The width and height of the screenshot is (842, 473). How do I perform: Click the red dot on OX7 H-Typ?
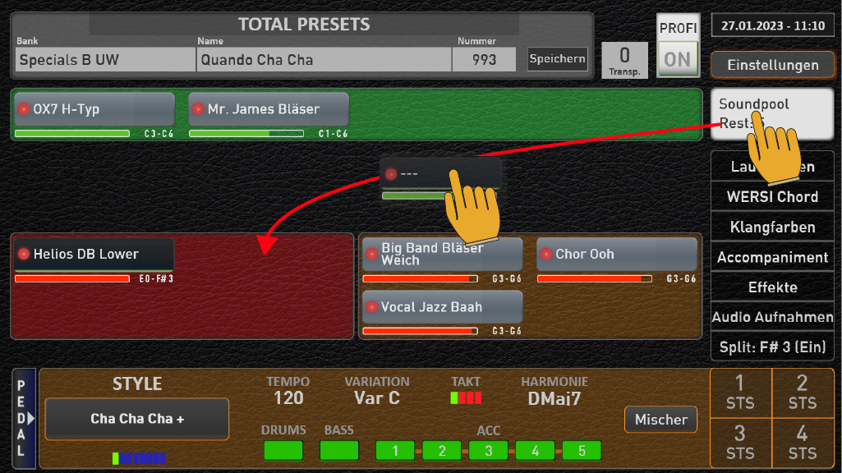[x=24, y=109]
